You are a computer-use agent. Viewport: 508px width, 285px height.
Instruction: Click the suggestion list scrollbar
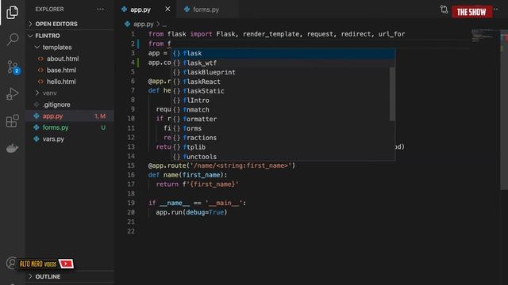point(392,93)
